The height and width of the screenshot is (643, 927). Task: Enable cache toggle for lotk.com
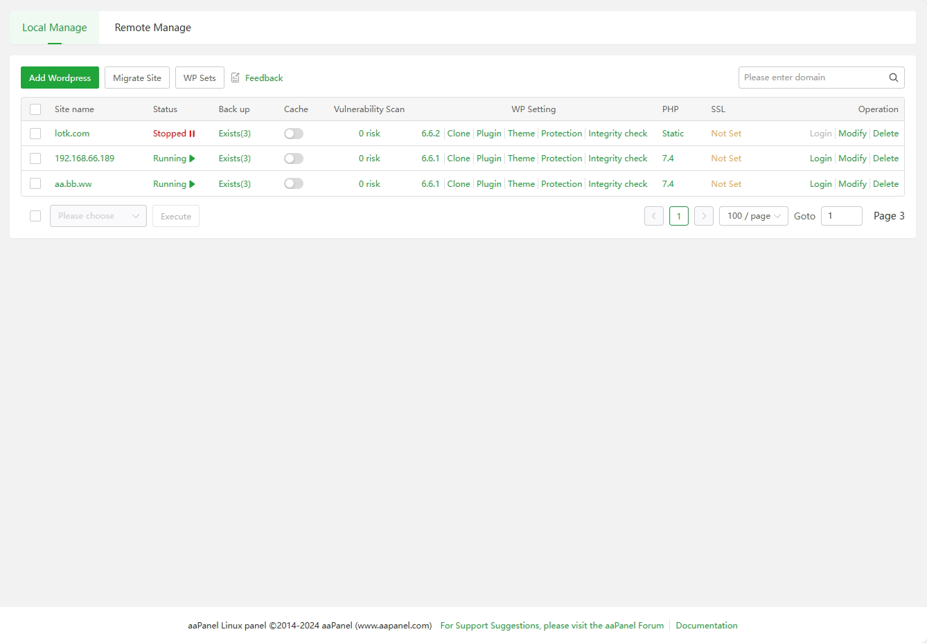click(x=294, y=134)
